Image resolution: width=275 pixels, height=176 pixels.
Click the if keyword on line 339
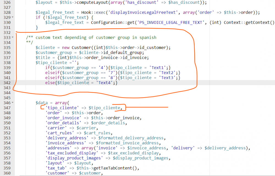[x=48, y=67]
